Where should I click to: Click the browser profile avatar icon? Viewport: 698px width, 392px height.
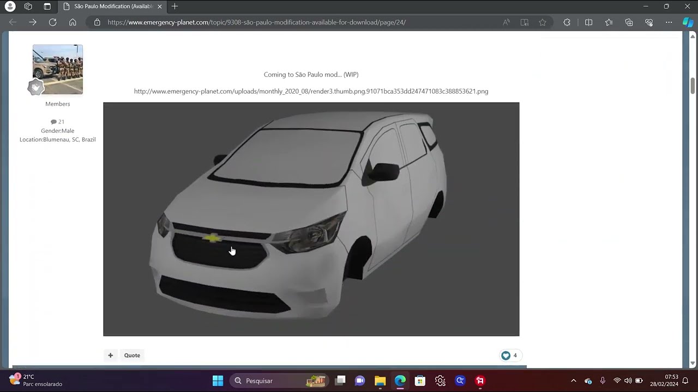[10, 7]
